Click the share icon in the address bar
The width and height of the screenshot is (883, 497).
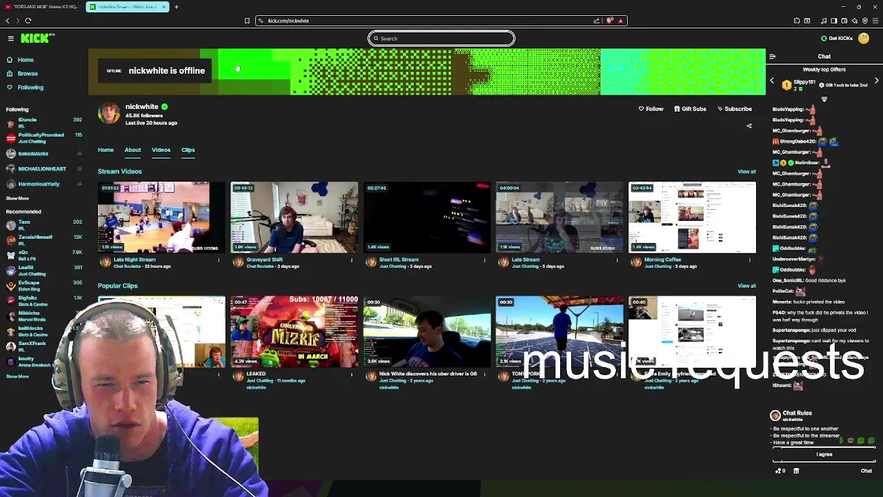pos(597,21)
